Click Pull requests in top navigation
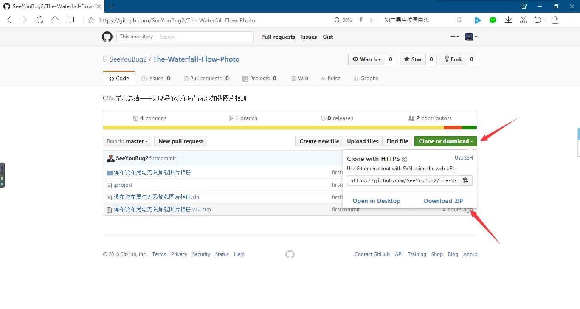This screenshot has width=580, height=309. click(x=278, y=37)
